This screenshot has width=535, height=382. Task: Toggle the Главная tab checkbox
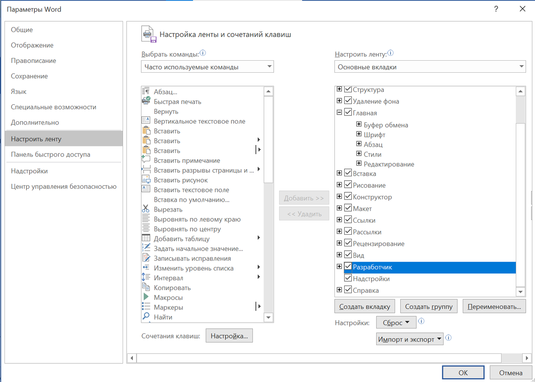pyautogui.click(x=348, y=113)
